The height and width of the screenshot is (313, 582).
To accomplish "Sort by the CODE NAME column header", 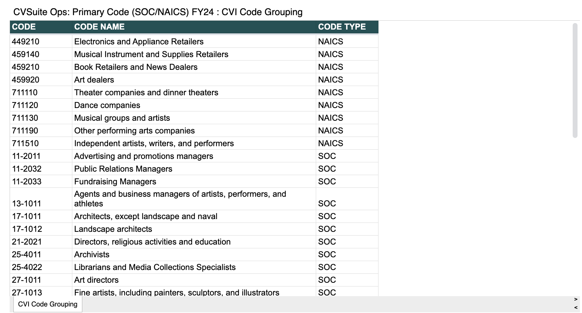I will tap(100, 26).
